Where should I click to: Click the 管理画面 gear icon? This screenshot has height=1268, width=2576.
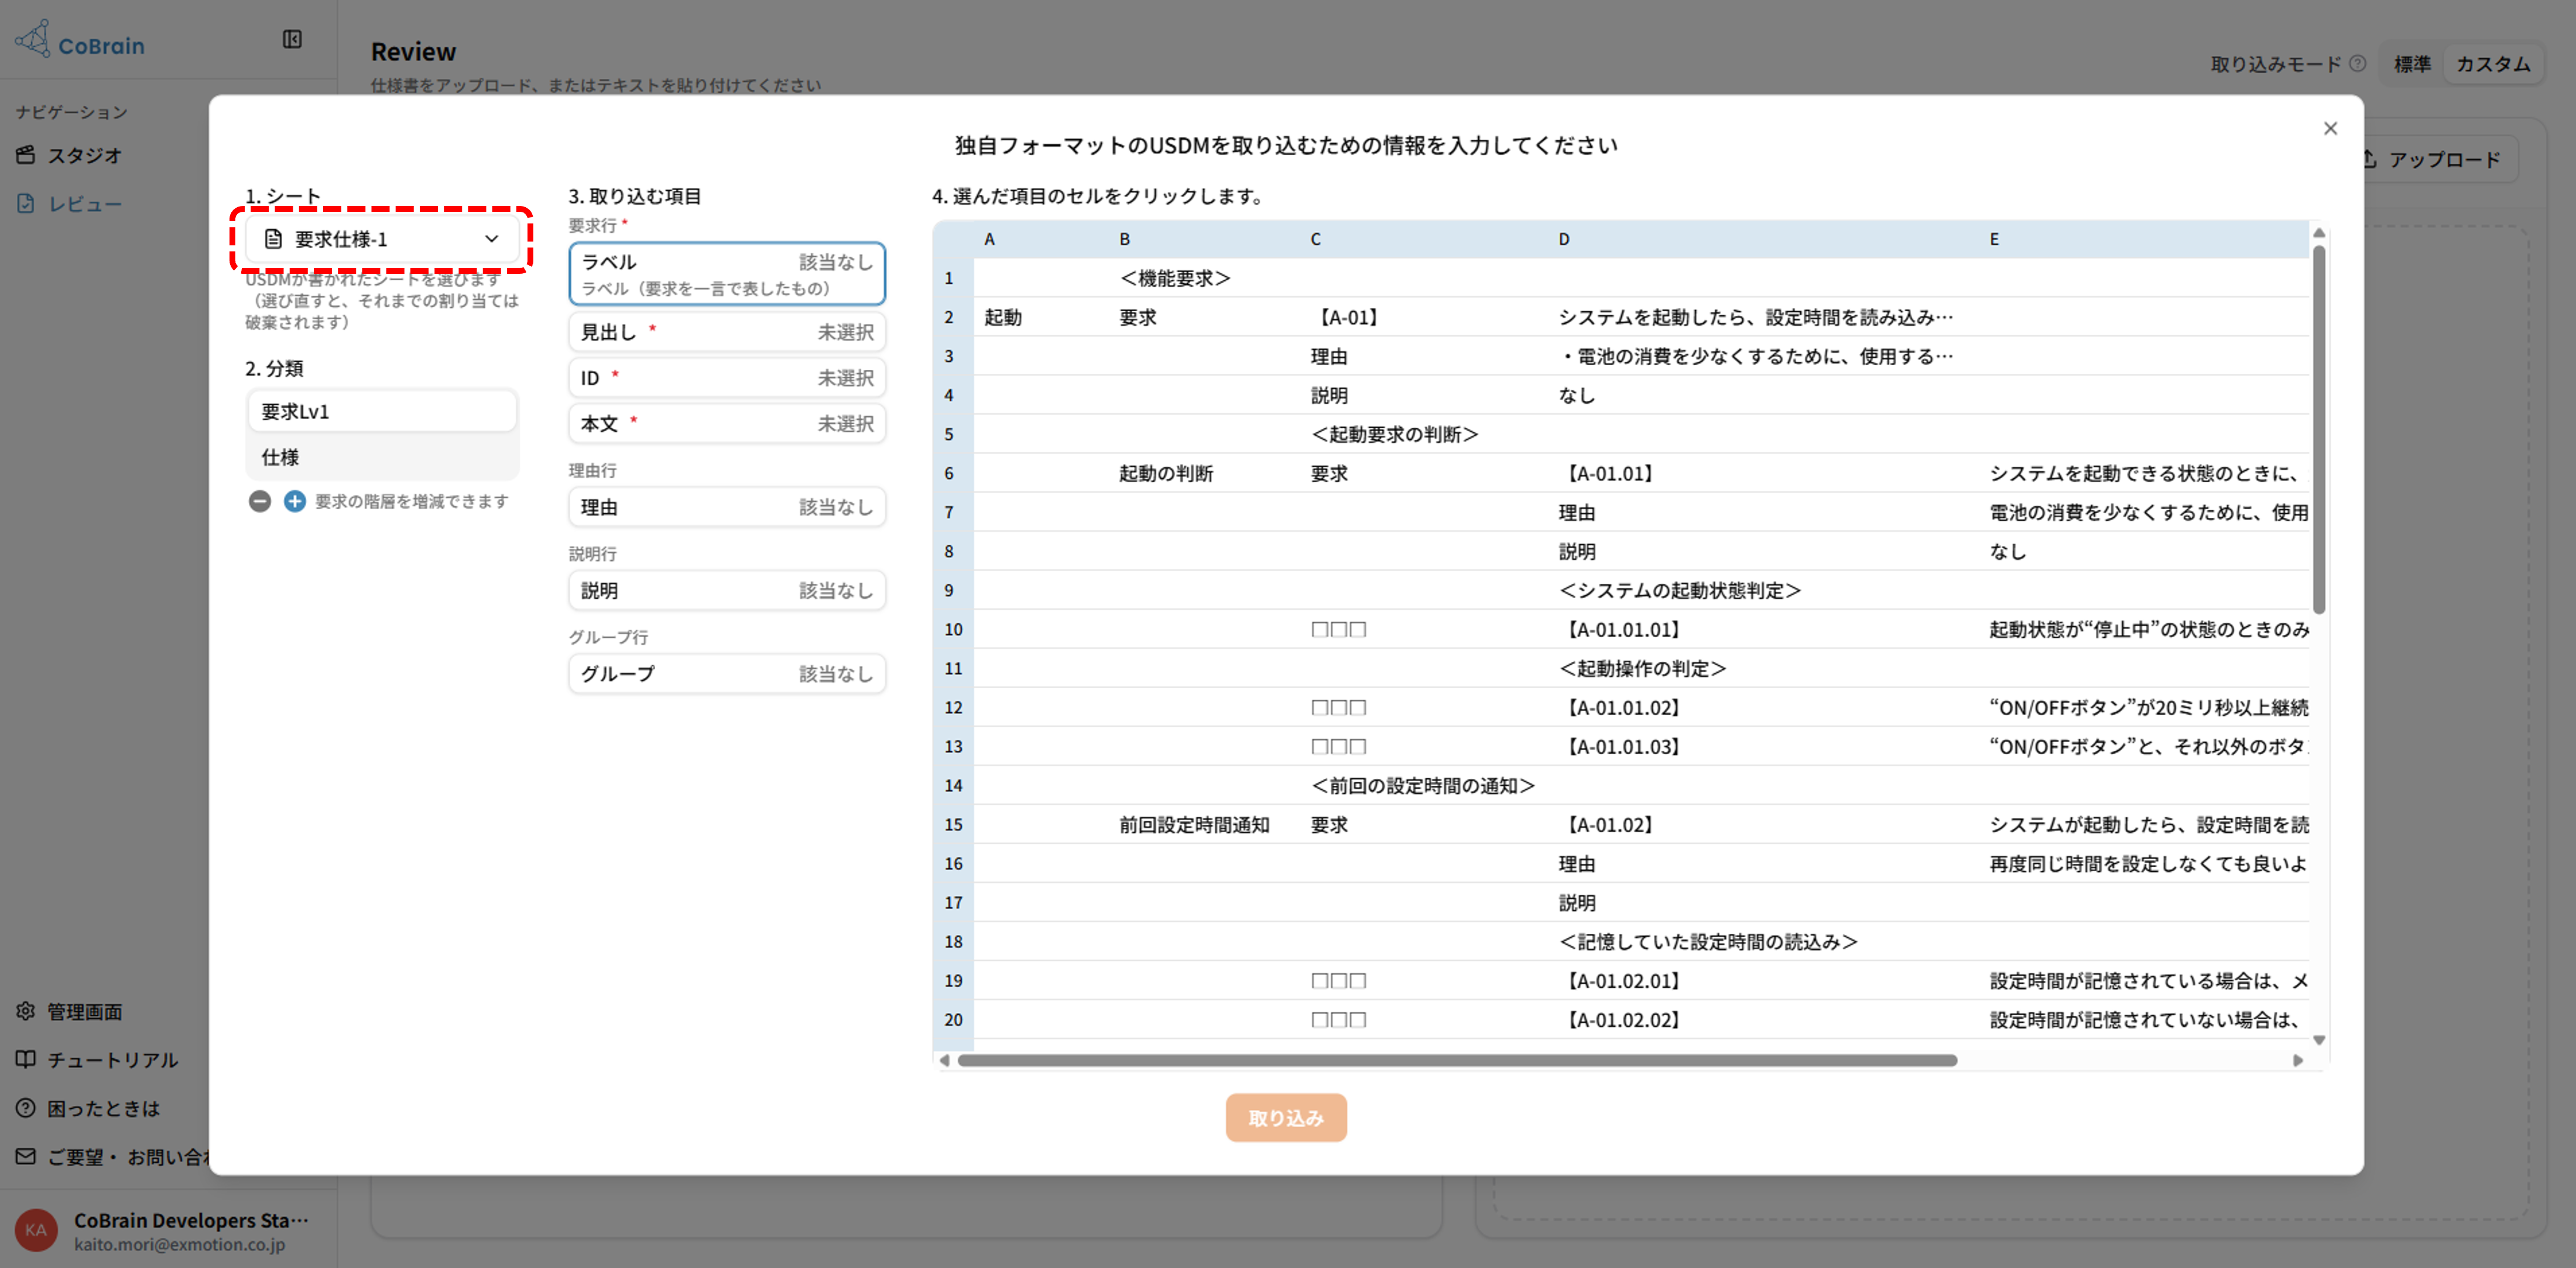26,1011
